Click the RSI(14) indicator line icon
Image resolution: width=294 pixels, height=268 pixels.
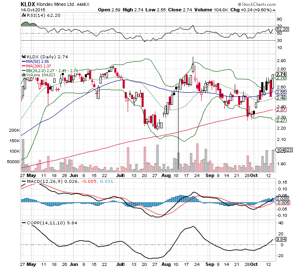[x=23, y=15]
